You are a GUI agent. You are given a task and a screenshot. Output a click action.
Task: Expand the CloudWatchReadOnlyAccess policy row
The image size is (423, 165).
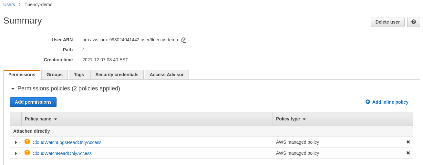coord(16,153)
